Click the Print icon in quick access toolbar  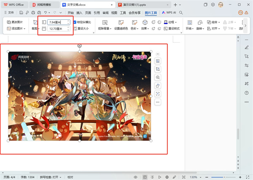33,13
